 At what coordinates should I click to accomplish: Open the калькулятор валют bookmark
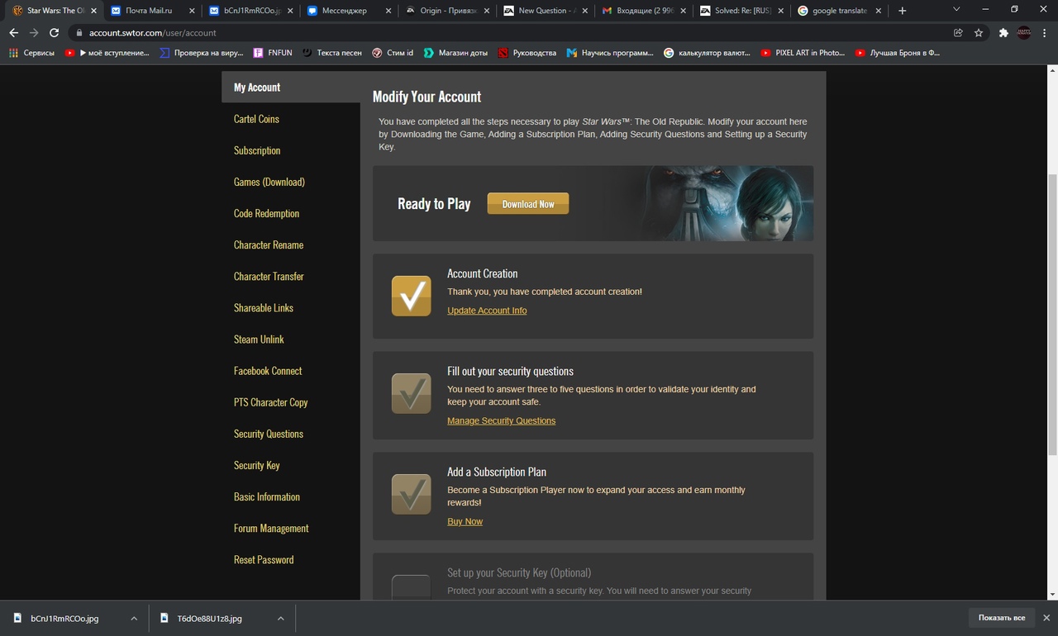pos(708,53)
